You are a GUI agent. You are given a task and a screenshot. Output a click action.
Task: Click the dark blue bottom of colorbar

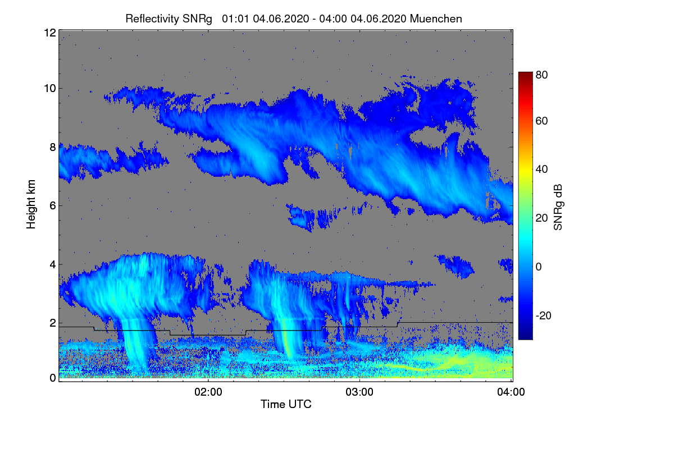point(525,335)
